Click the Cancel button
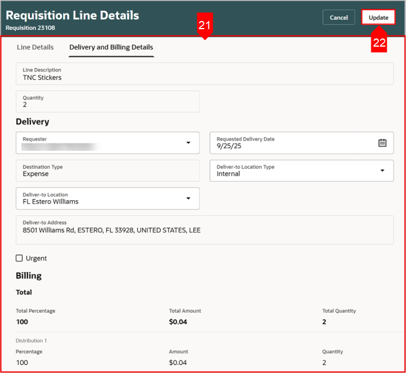407x374 pixels. [x=339, y=18]
